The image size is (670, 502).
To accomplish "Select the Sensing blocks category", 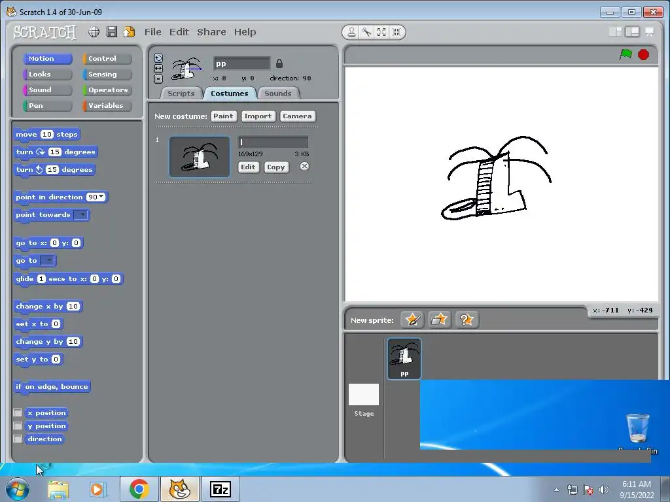I will tap(107, 75).
